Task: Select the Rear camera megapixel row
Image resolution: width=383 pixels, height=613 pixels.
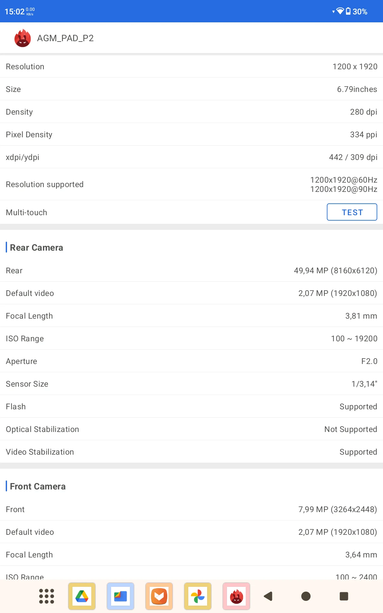Action: point(191,270)
